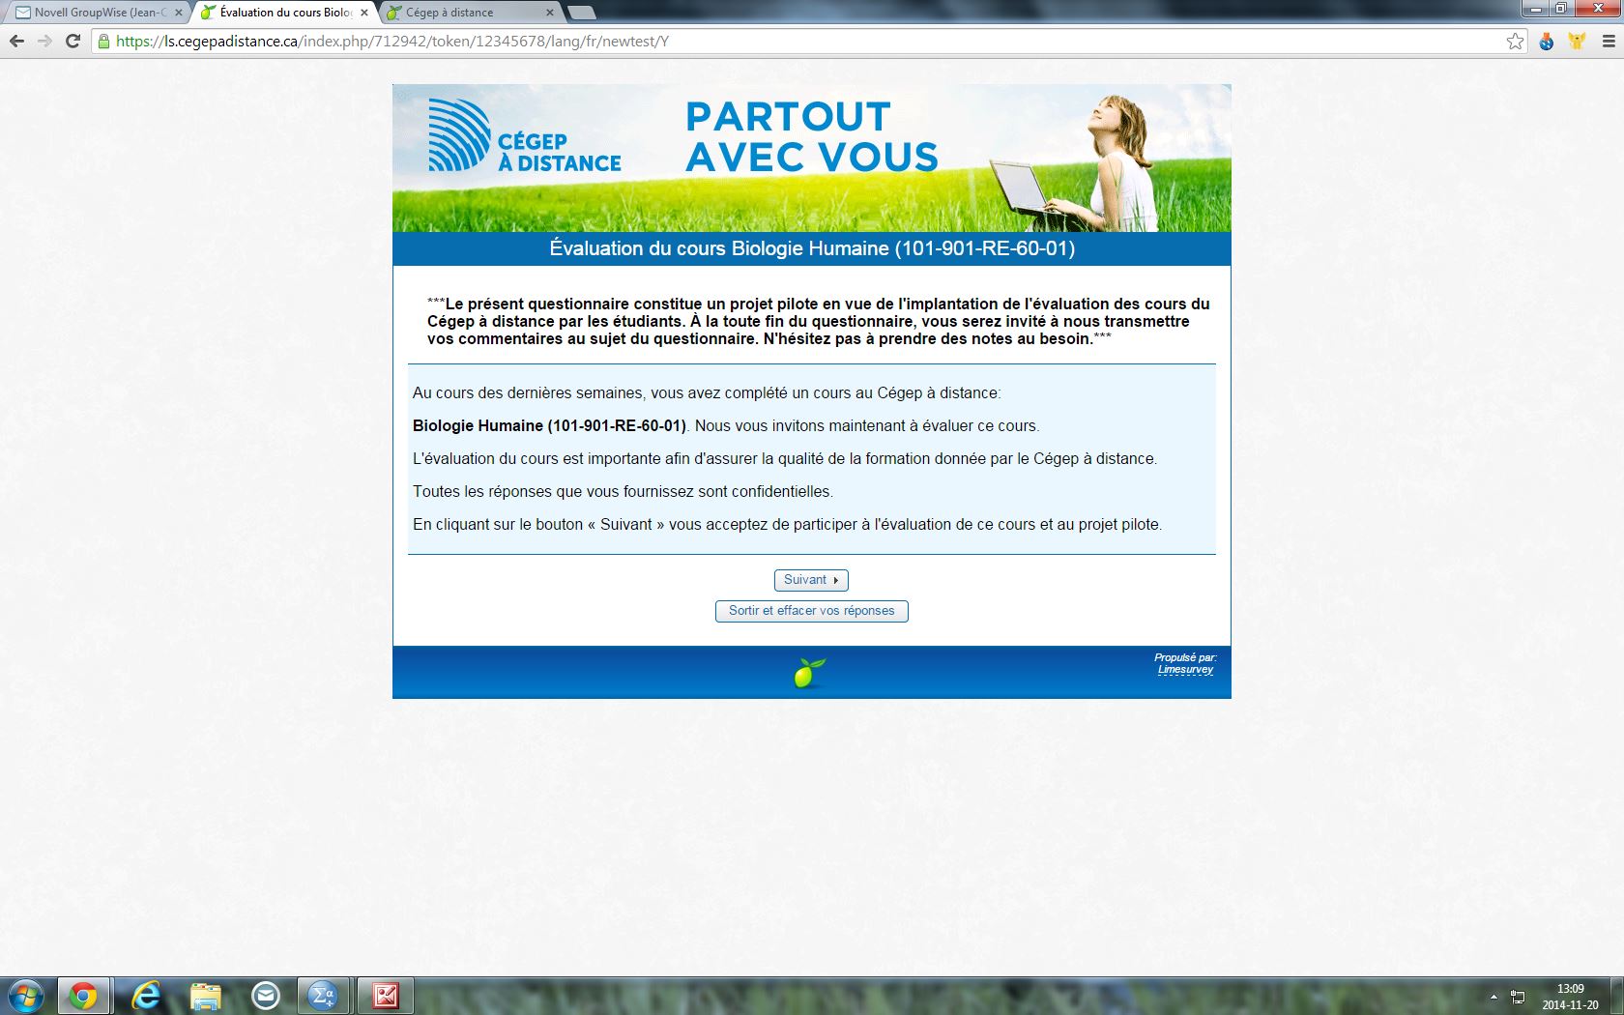The height and width of the screenshot is (1015, 1624).
Task: Bookmark this page with the star icon
Action: (1515, 42)
